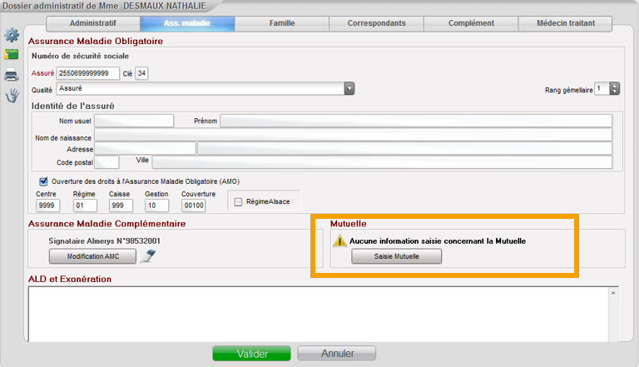Select the Correspondants tab
639x367 pixels.
376,23
